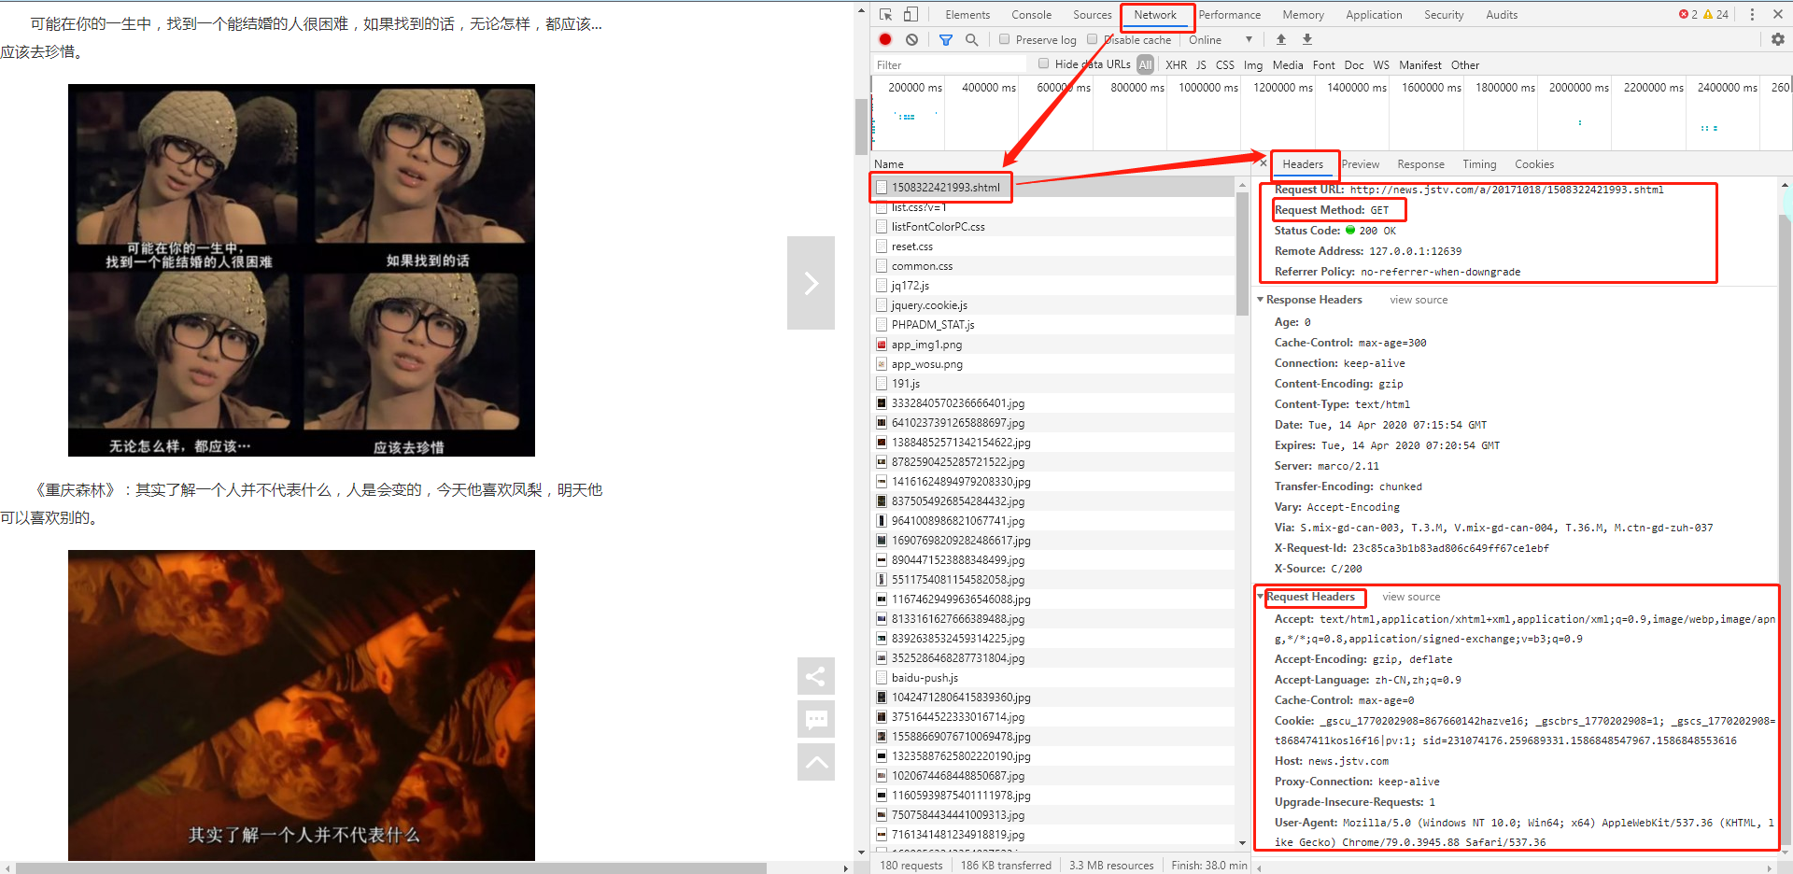The width and height of the screenshot is (1793, 874).
Task: Filter requests by WS type
Action: 1381,64
